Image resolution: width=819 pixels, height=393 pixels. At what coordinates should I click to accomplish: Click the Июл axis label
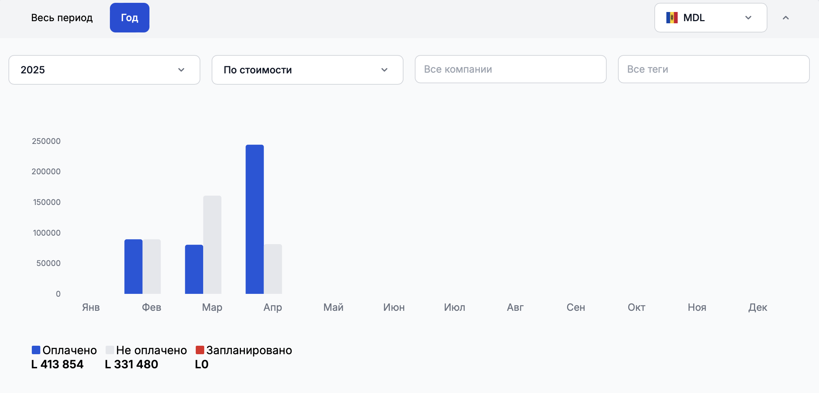pos(455,307)
